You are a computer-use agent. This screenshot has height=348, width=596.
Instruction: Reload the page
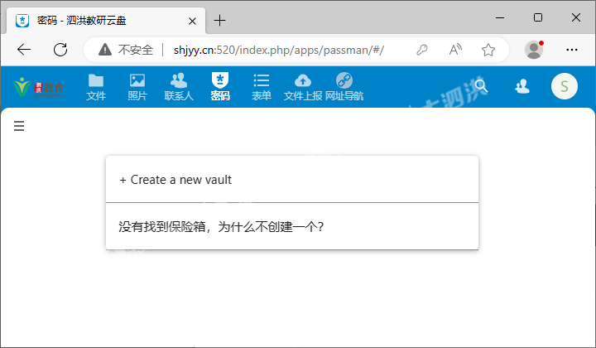tap(60, 50)
